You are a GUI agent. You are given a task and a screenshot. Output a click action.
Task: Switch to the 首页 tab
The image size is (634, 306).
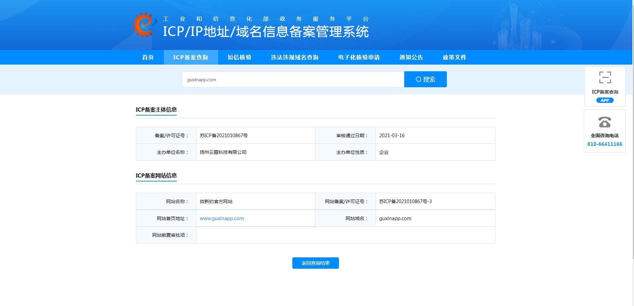click(x=148, y=57)
